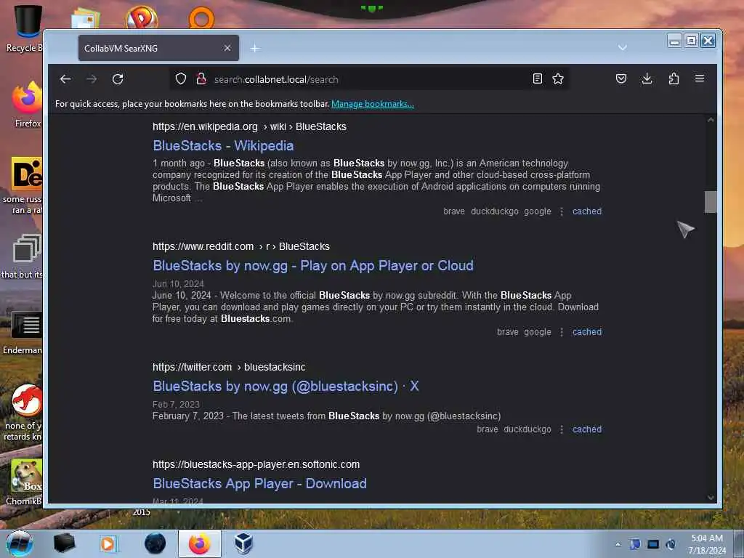Select the Firefox desktop icon

[x=27, y=105]
